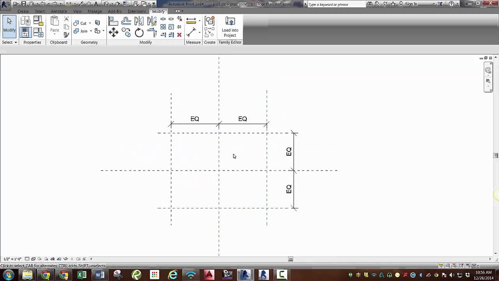Viewport: 499px width, 281px height.
Task: Open the Customize Quick Access Toolbar dropdown
Action: coord(154,4)
